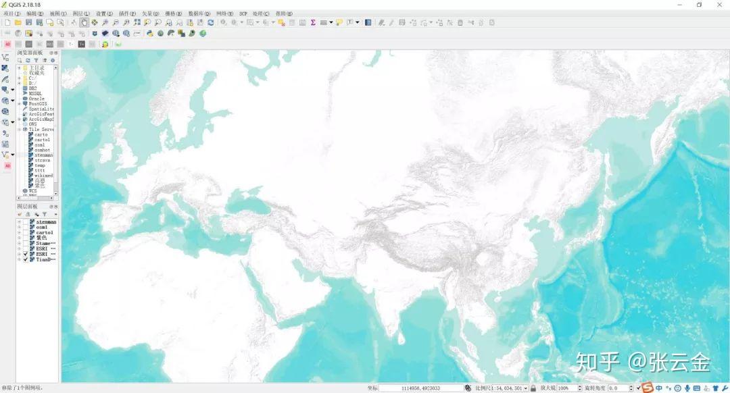Open the 插件 menu
730x393 pixels.
point(127,14)
